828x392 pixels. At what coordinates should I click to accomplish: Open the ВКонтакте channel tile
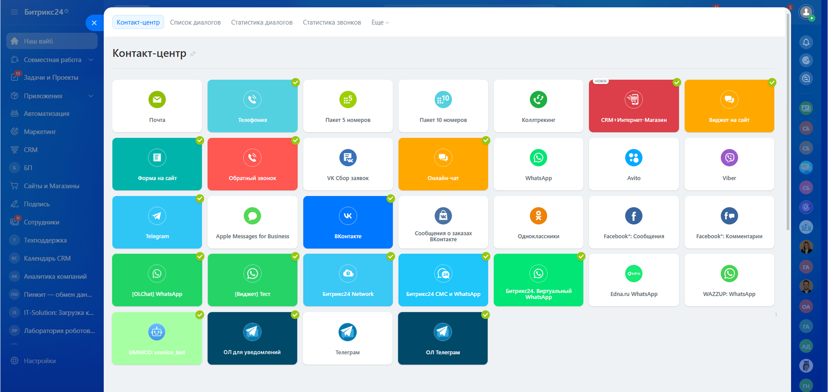tap(348, 222)
